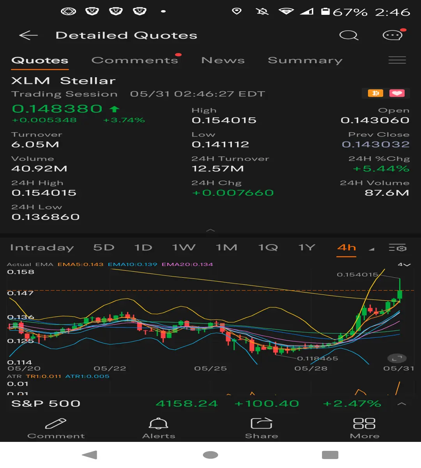Tap the EMA10:0.139 legend value
The image size is (421, 468).
[x=133, y=264]
